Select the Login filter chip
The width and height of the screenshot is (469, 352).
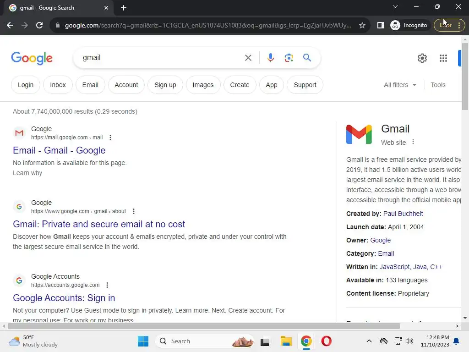click(26, 85)
